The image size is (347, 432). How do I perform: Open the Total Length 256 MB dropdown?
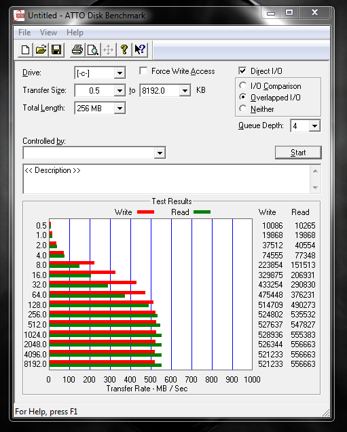(x=120, y=108)
